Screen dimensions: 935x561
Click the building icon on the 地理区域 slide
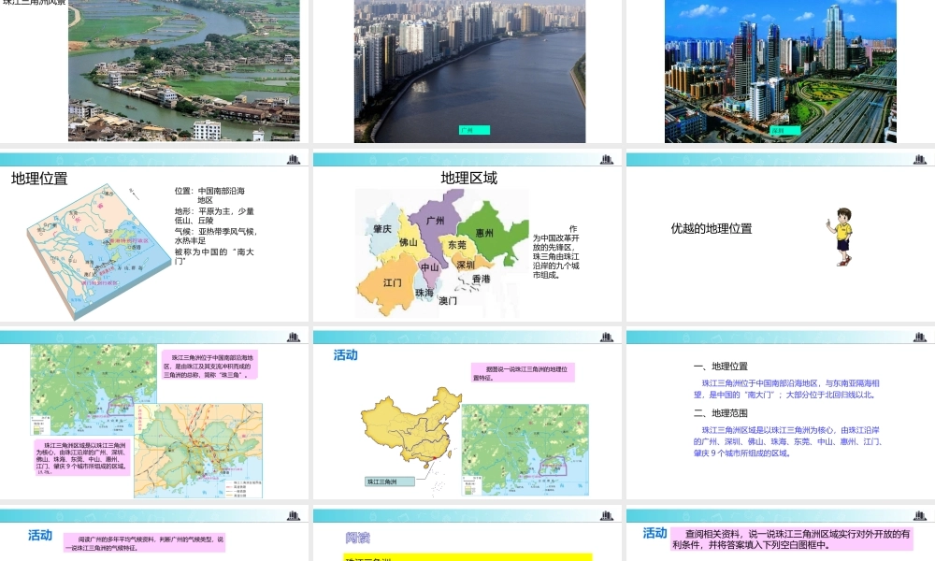click(607, 159)
